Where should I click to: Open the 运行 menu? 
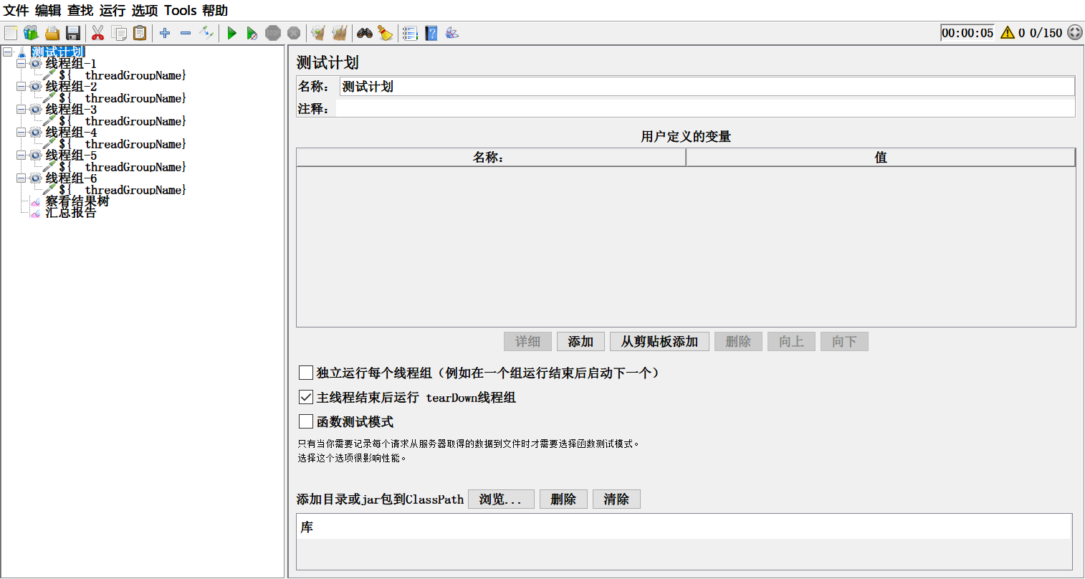[112, 11]
